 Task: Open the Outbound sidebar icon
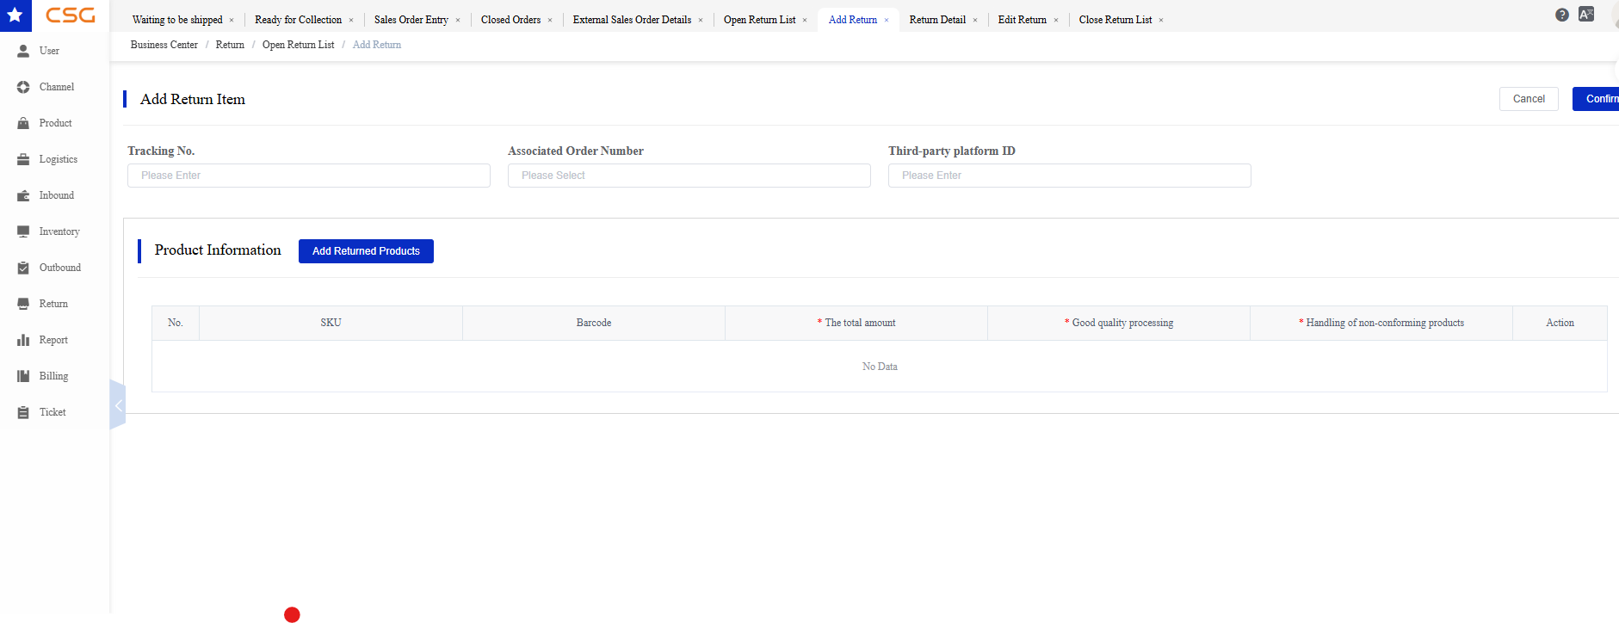coord(23,268)
